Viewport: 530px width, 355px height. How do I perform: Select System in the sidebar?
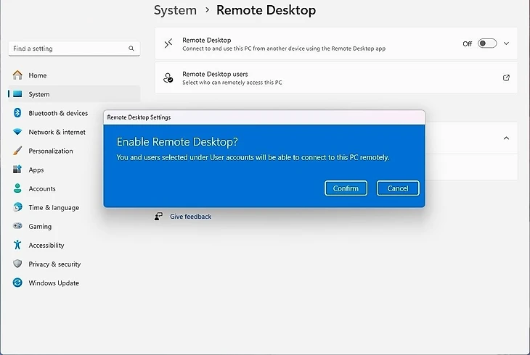[74, 93]
